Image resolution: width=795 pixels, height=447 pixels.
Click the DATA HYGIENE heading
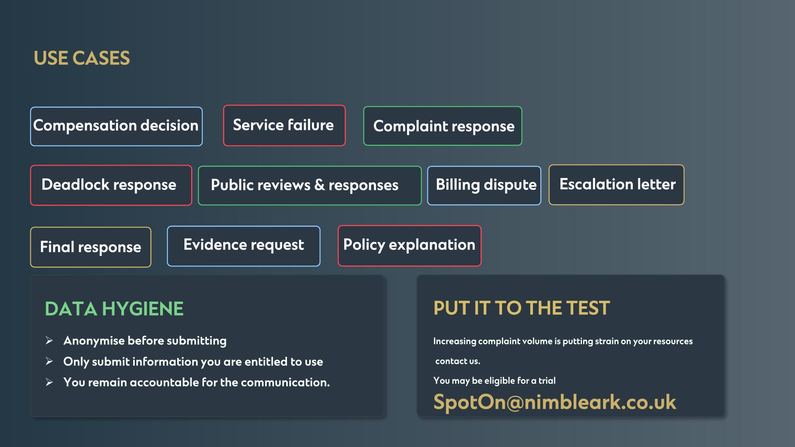[x=114, y=309]
